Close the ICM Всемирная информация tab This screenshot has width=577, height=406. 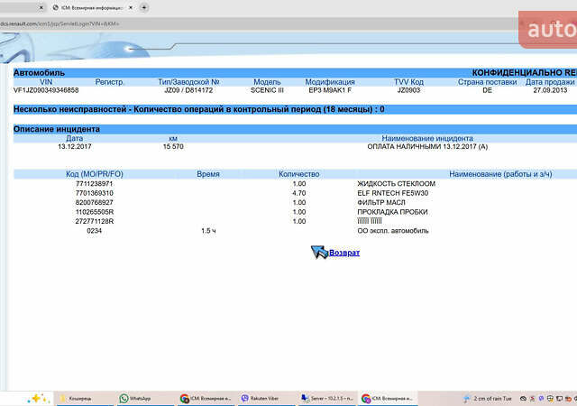(131, 6)
